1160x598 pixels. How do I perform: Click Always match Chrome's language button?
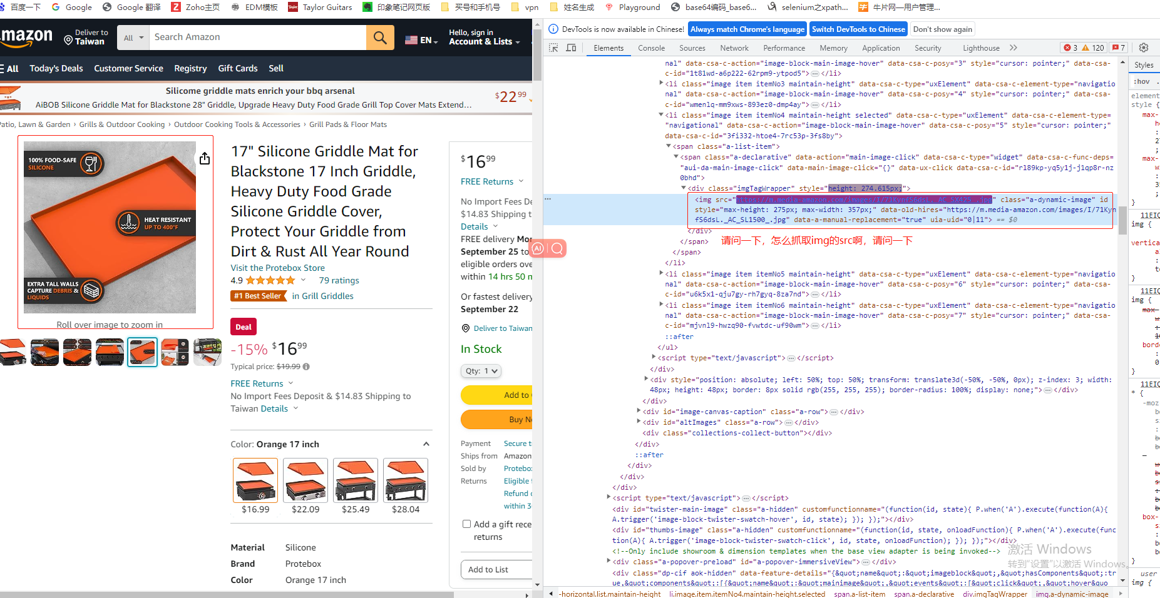point(747,29)
